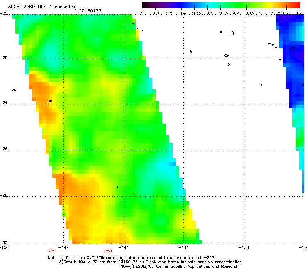
Task: Select the -24 latitude axis label
Action: pyautogui.click(x=4, y=103)
